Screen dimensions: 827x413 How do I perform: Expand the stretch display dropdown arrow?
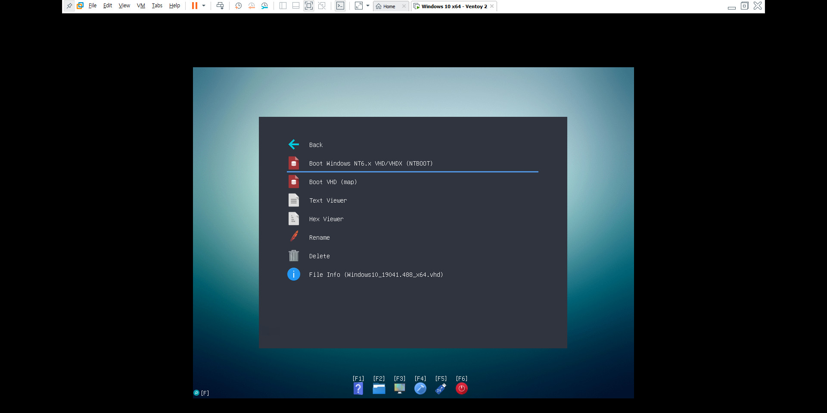pyautogui.click(x=368, y=6)
